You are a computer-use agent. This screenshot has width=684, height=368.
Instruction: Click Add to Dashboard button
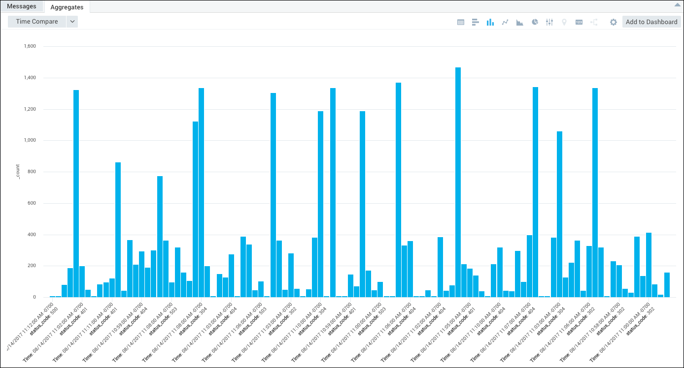coord(651,22)
